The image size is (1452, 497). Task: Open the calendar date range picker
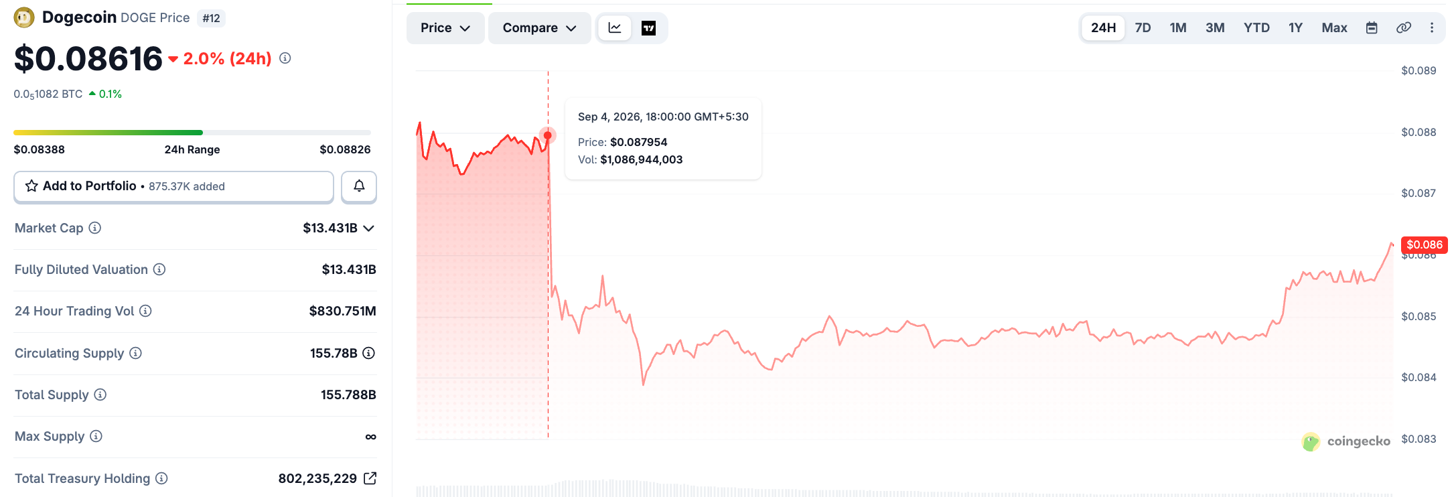pyautogui.click(x=1372, y=27)
